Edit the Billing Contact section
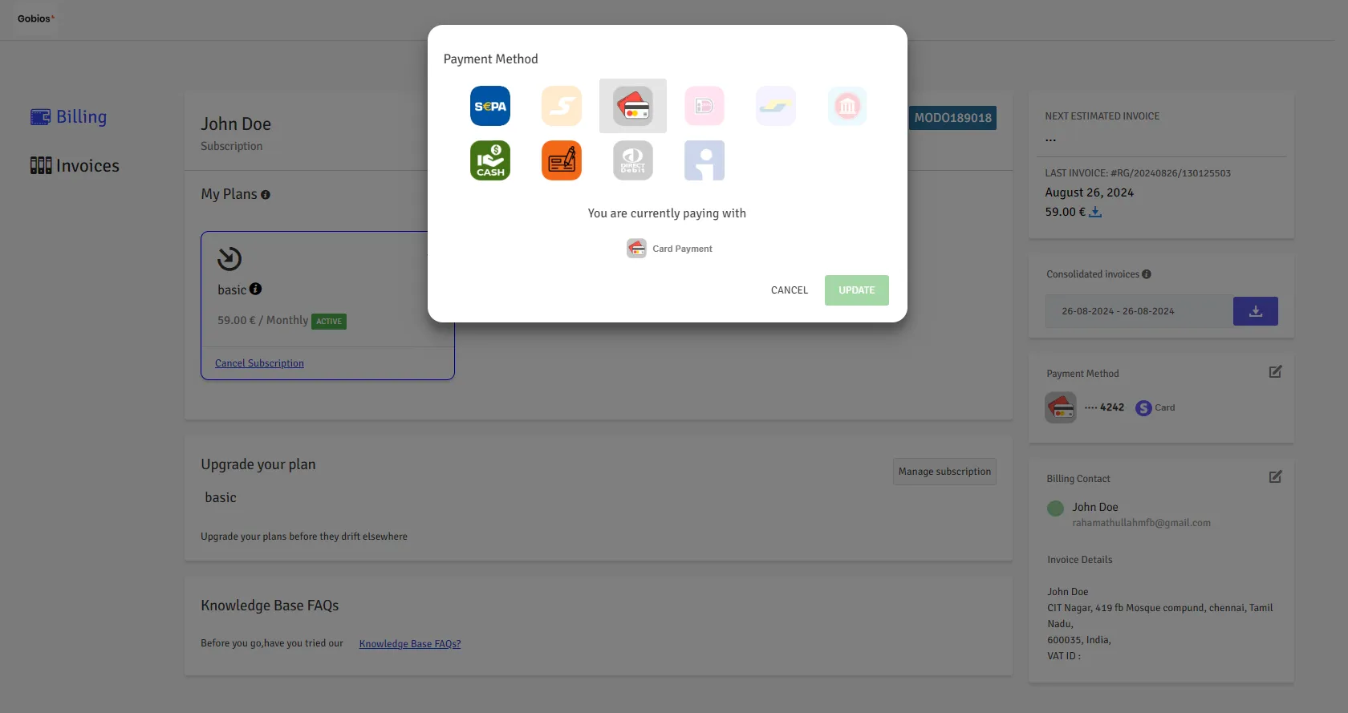 1276,476
